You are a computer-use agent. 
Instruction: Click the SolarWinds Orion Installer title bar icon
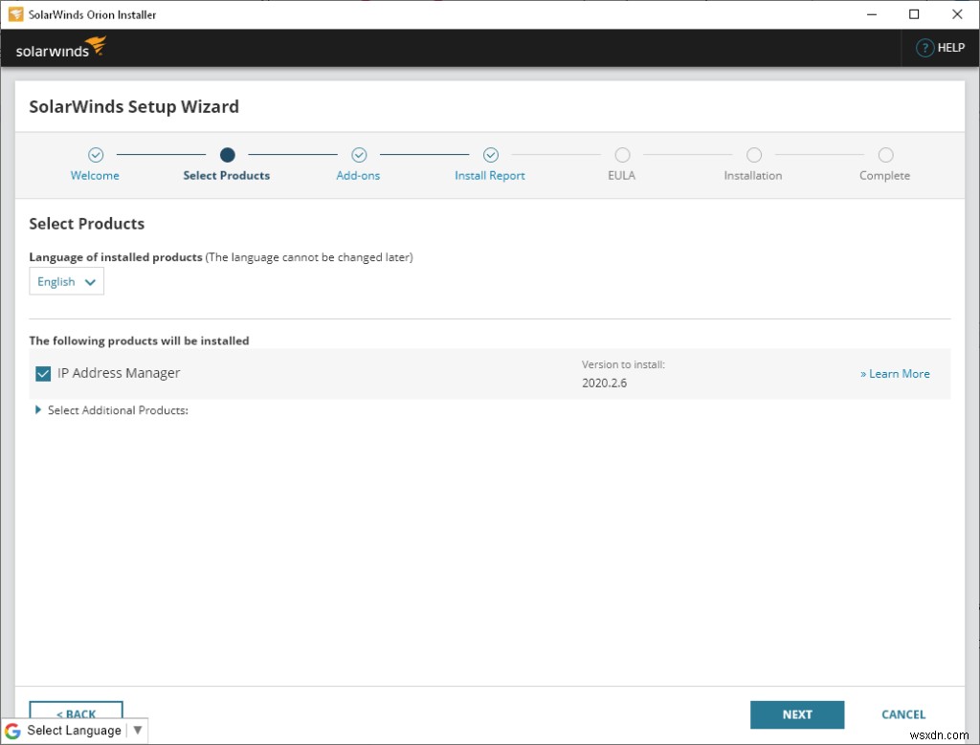16,14
